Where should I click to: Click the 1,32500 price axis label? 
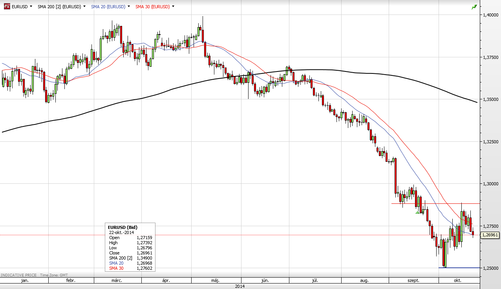[x=491, y=141]
